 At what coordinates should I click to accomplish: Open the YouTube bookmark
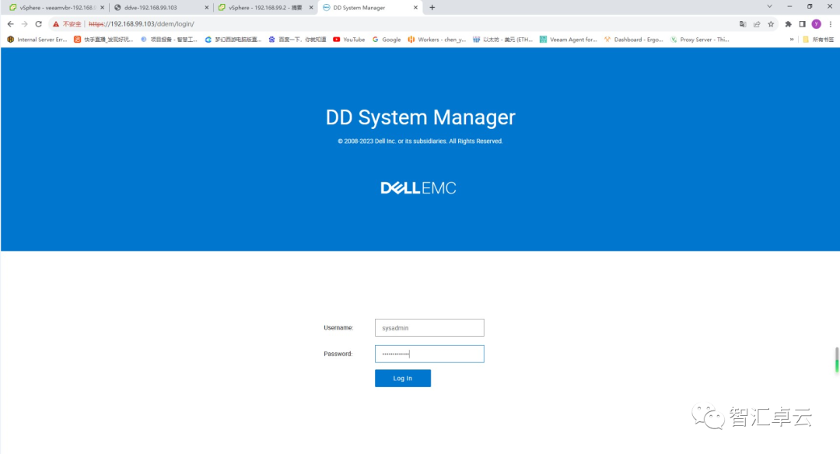coord(348,40)
